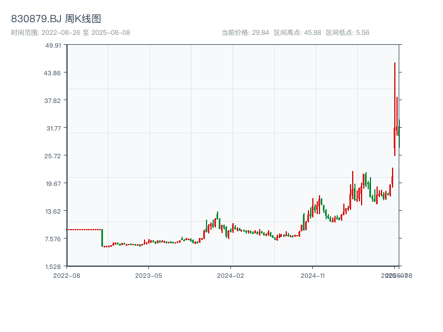Click the tallest red candlestick near 45.88 peak
Viewport: 443px width, 332px height.
(x=395, y=109)
